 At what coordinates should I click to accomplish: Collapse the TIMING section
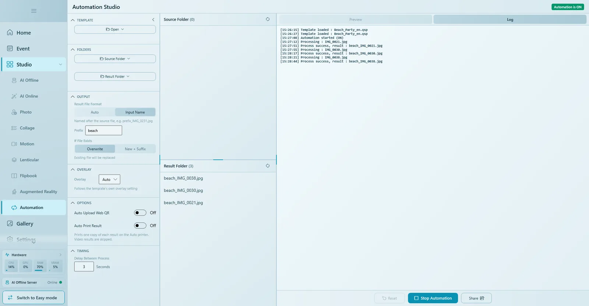pyautogui.click(x=73, y=251)
